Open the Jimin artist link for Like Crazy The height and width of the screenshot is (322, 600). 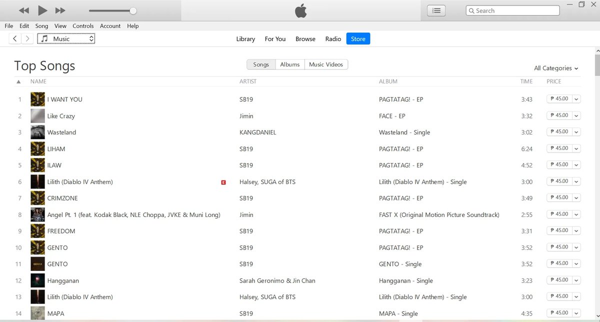point(246,116)
